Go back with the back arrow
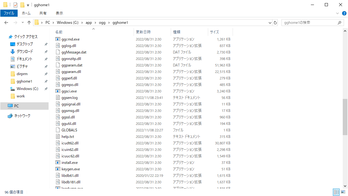Viewport: 348px width, 196px height. point(6,23)
